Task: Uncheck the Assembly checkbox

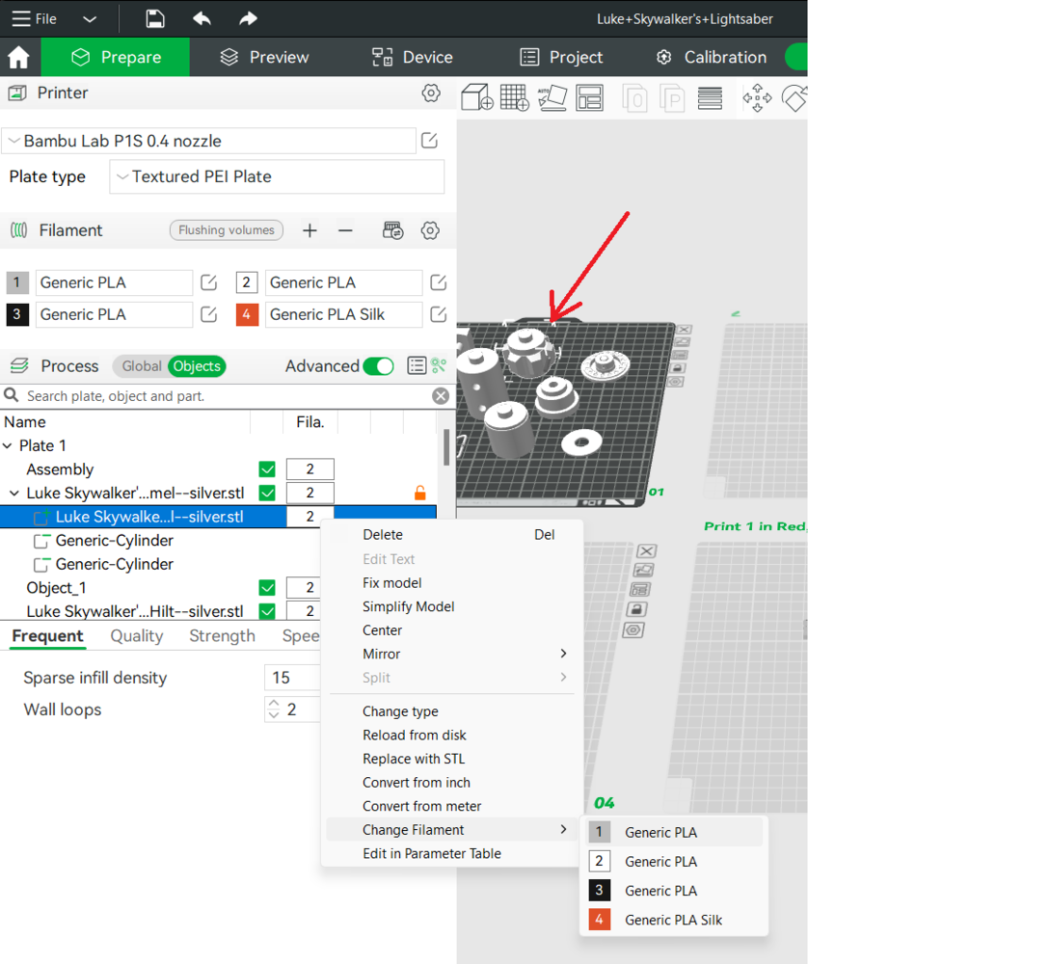Action: [267, 469]
